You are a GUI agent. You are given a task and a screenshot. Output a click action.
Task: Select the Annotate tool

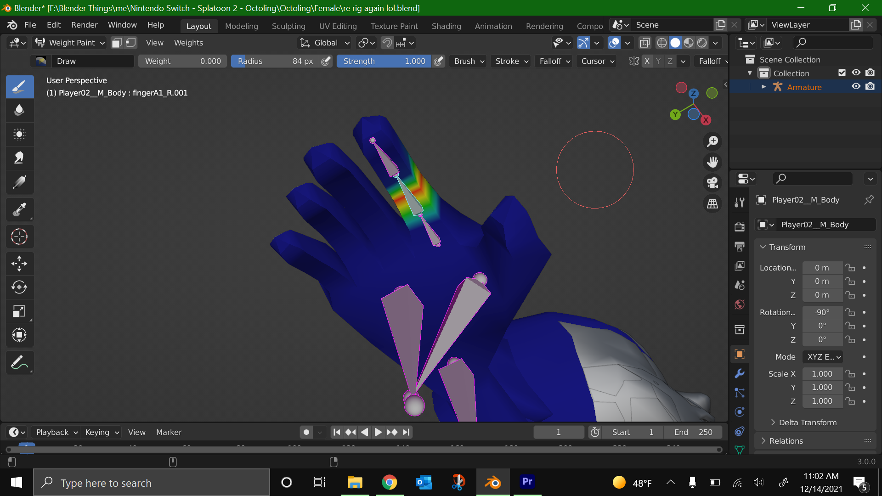click(x=19, y=363)
